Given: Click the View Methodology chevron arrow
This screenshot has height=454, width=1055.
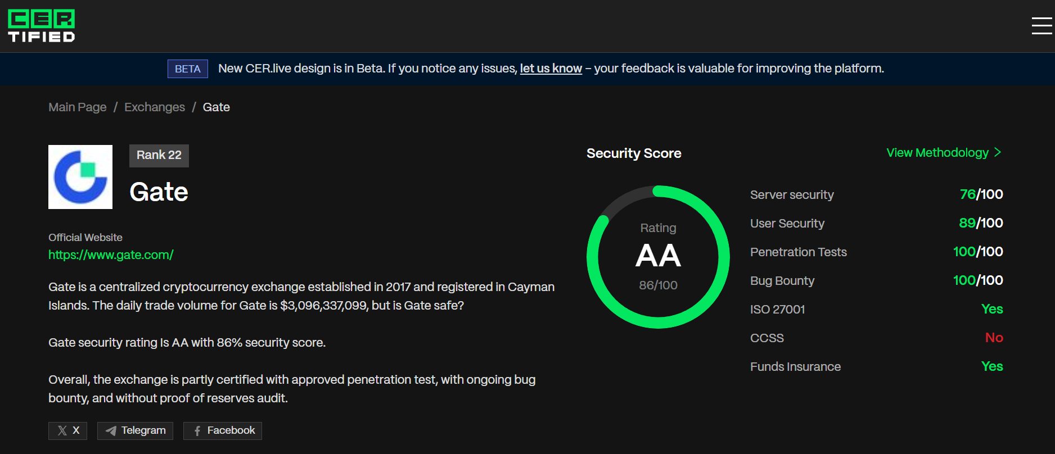Looking at the screenshot, I should 998,152.
